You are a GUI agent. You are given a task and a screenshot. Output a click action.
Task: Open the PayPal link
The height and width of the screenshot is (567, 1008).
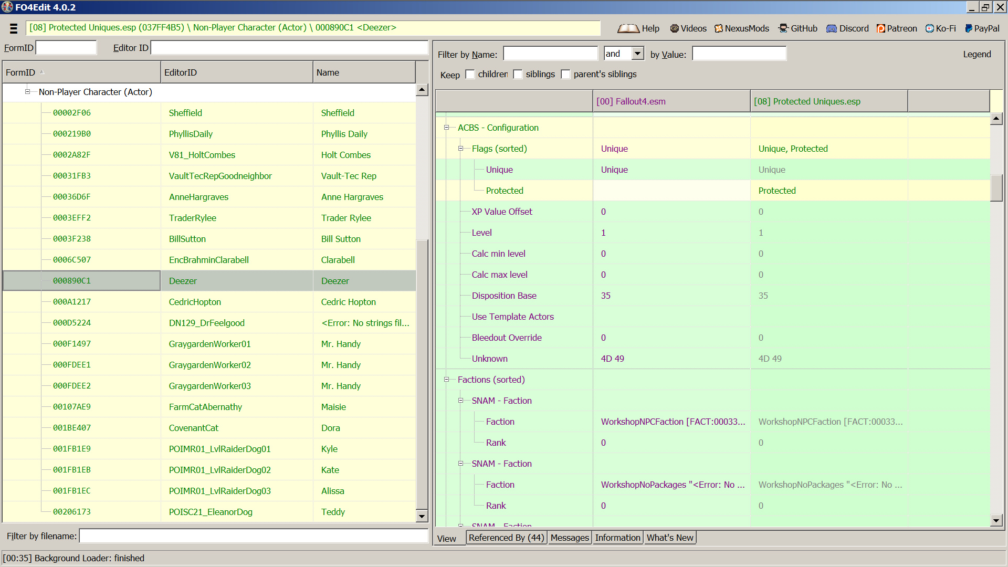(982, 28)
